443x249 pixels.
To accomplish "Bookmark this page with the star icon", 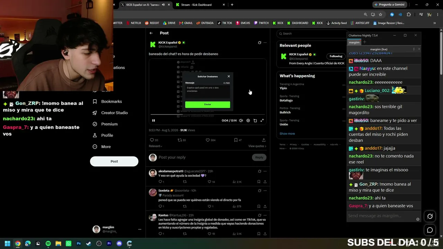I will point(380,15).
